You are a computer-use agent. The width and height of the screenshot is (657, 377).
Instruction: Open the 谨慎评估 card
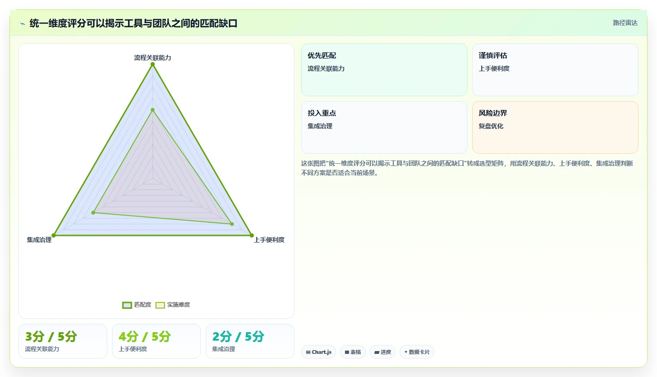[x=555, y=70]
